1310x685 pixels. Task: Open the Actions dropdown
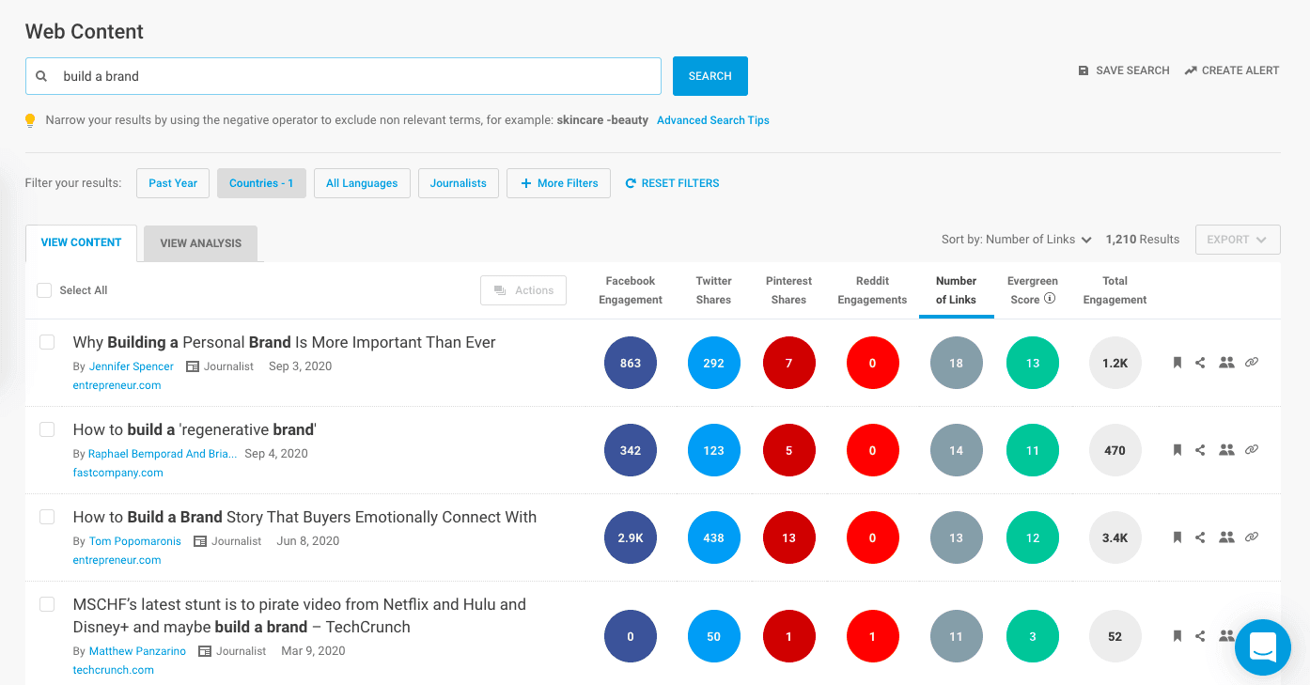523,290
